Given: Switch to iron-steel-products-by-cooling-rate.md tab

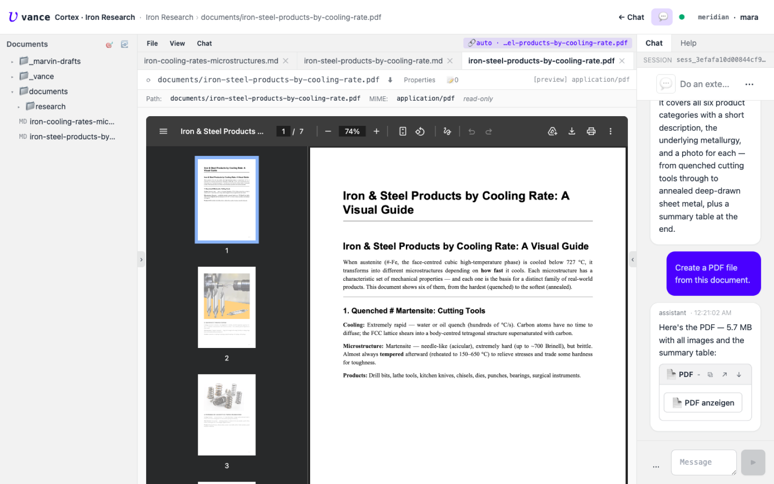Looking at the screenshot, I should (x=373, y=61).
